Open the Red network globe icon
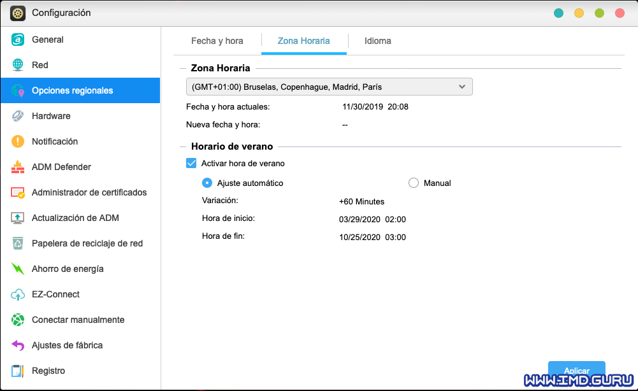Viewport: 638px width, 391px height. pos(18,65)
